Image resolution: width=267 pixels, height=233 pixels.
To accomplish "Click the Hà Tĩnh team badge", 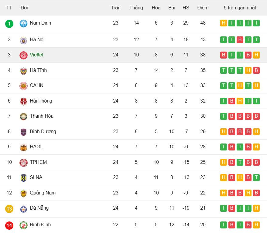I will [23, 71].
